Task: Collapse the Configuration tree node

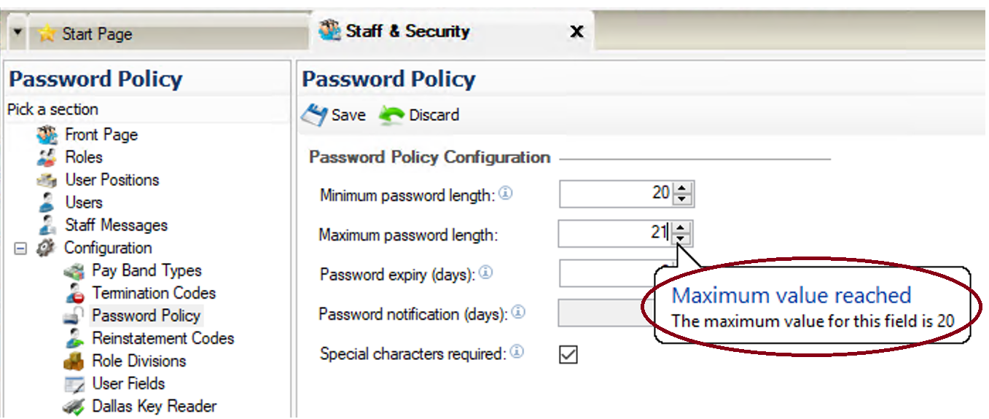Action: (20, 248)
